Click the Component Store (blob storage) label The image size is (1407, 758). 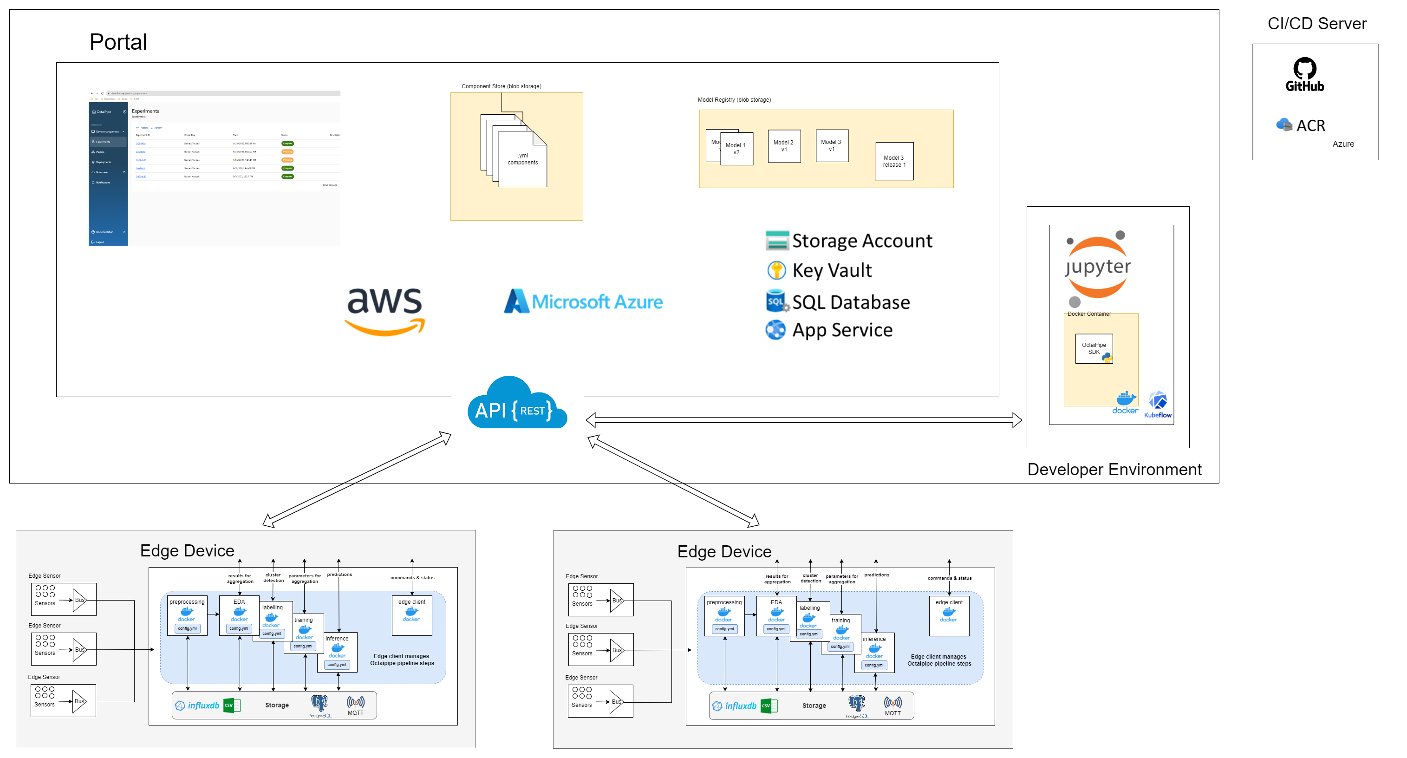point(502,86)
